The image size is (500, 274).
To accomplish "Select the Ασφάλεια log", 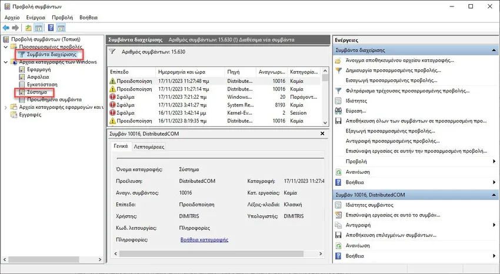I will (x=38, y=77).
